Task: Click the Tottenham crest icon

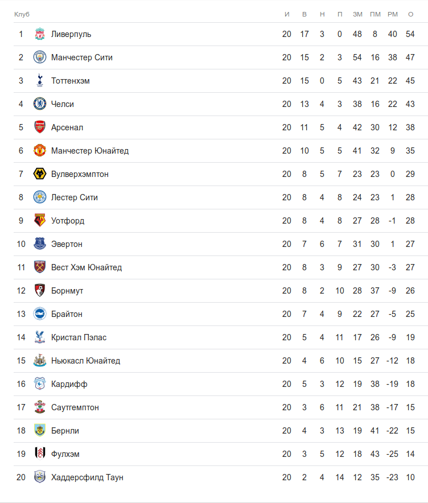Action: (x=39, y=81)
